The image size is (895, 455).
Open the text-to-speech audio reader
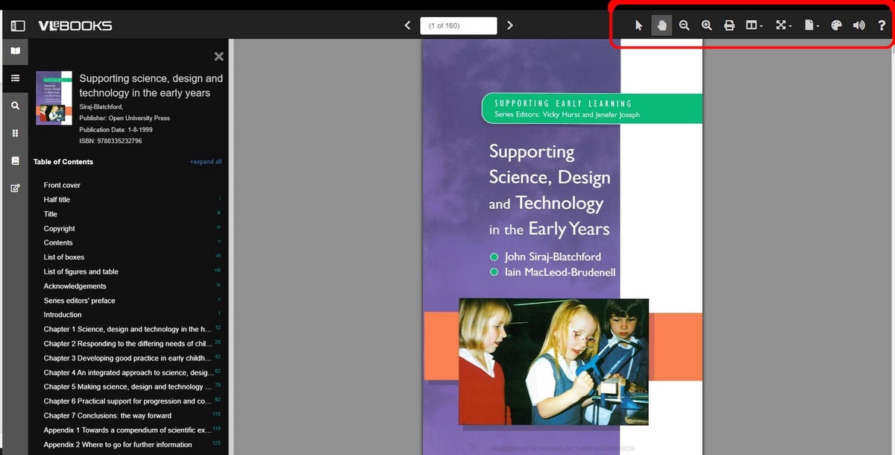pyautogui.click(x=858, y=25)
